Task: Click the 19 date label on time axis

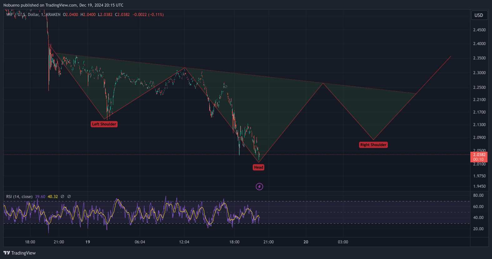Action: click(88, 242)
